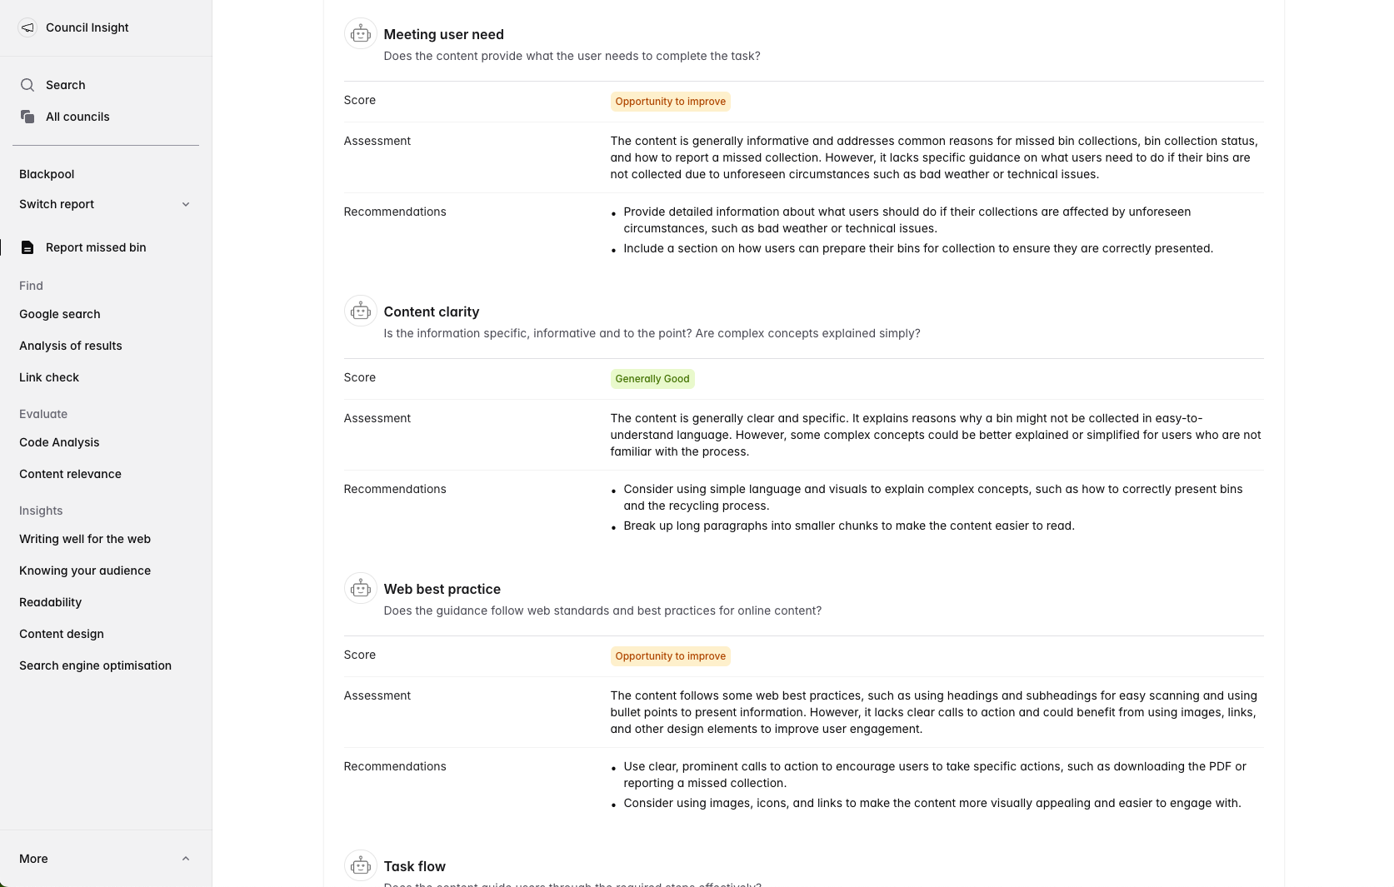Viewport: 1394px width, 887px height.
Task: Click the All councils stack icon
Action: coord(27,117)
